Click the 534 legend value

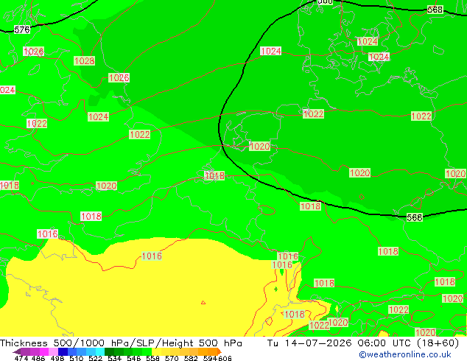(115, 358)
